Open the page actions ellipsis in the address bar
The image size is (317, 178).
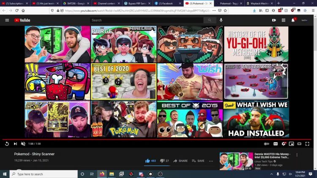point(214,11)
